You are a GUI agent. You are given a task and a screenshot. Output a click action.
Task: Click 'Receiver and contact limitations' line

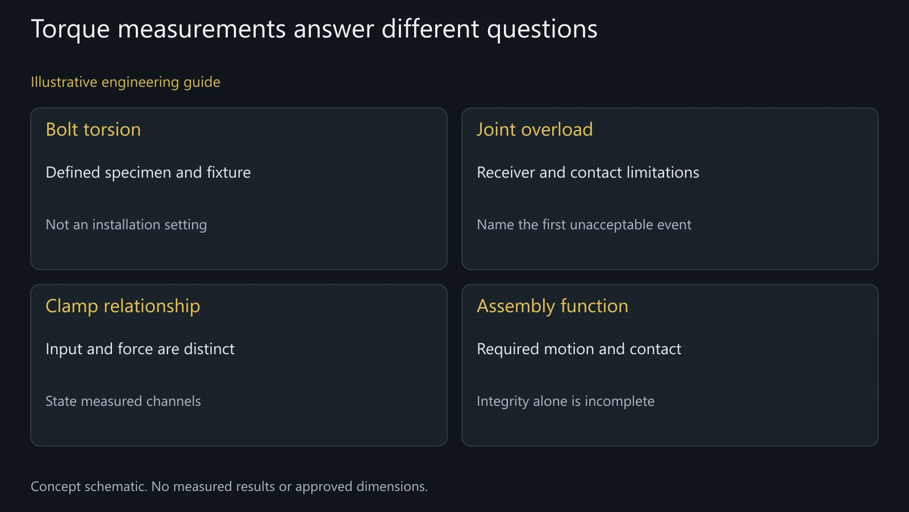[588, 173]
